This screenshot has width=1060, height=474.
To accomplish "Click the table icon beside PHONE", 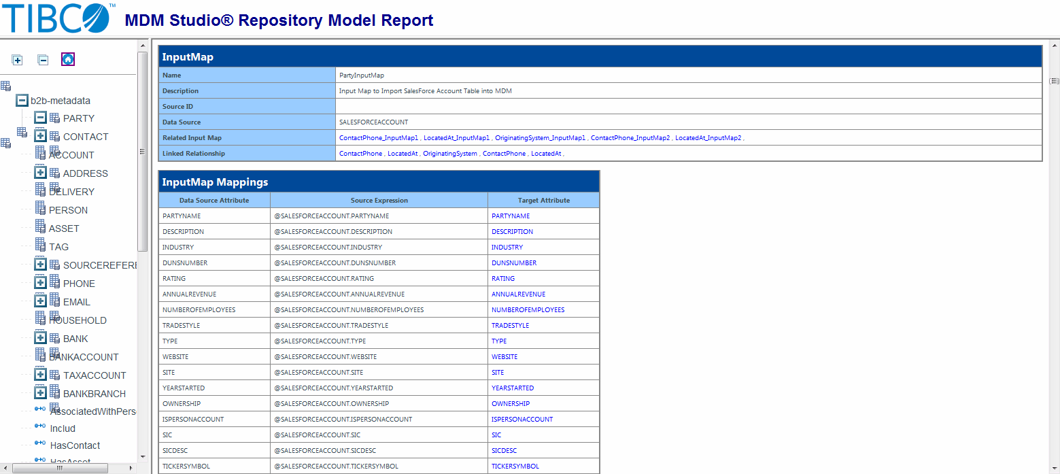I will pyautogui.click(x=54, y=280).
